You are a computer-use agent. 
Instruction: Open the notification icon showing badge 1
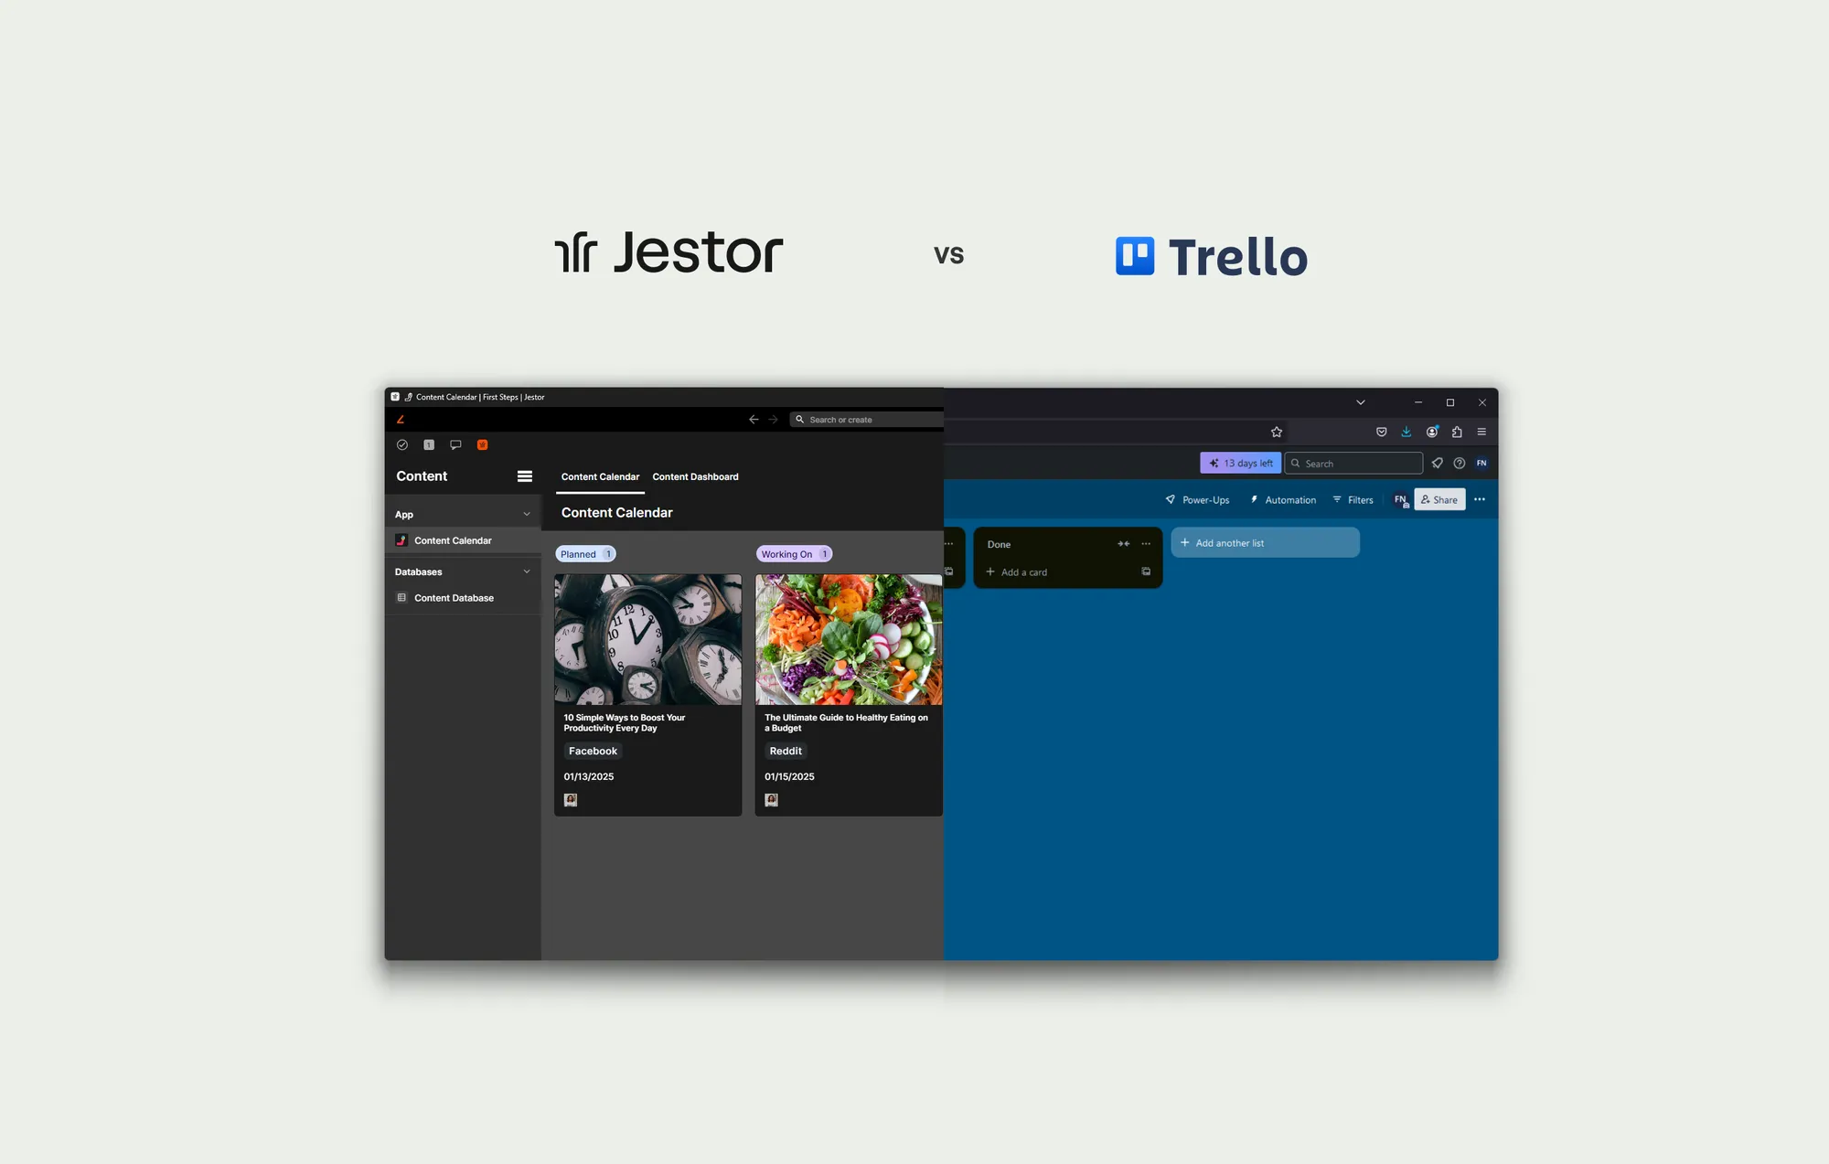[429, 444]
